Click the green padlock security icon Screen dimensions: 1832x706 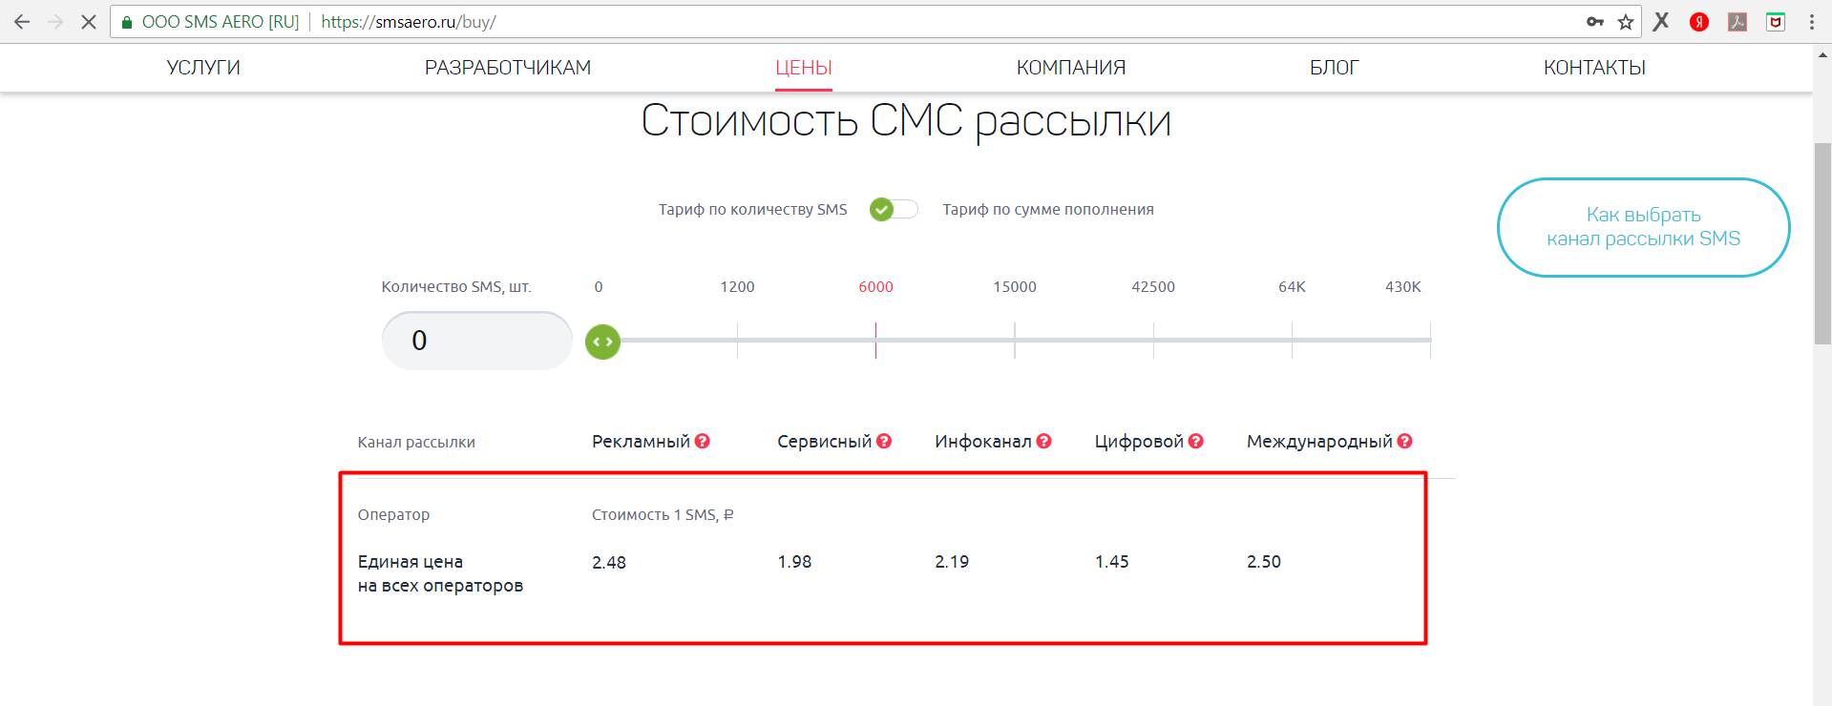click(126, 22)
